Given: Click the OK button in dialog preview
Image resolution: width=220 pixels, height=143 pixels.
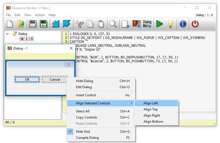Looking at the screenshot, I should tap(27, 80).
